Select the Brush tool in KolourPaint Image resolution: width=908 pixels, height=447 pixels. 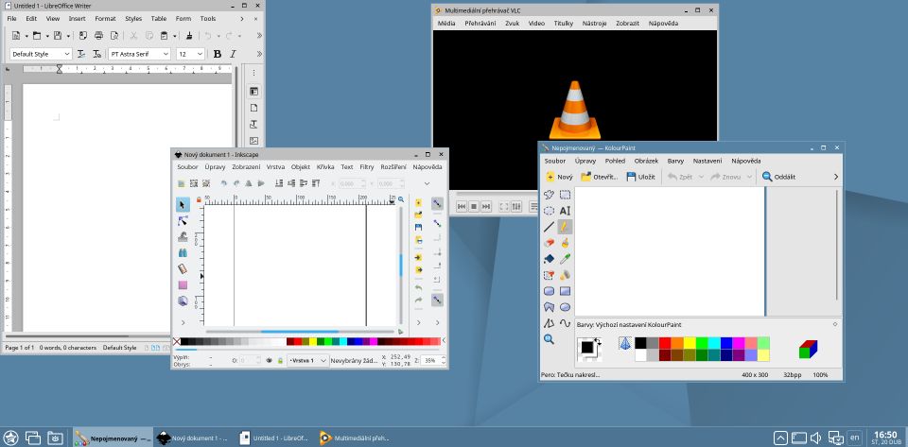(x=565, y=243)
